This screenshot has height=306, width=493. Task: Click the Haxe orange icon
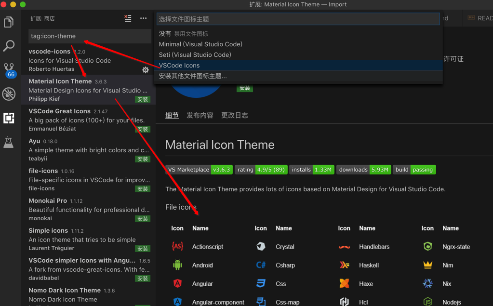(344, 283)
